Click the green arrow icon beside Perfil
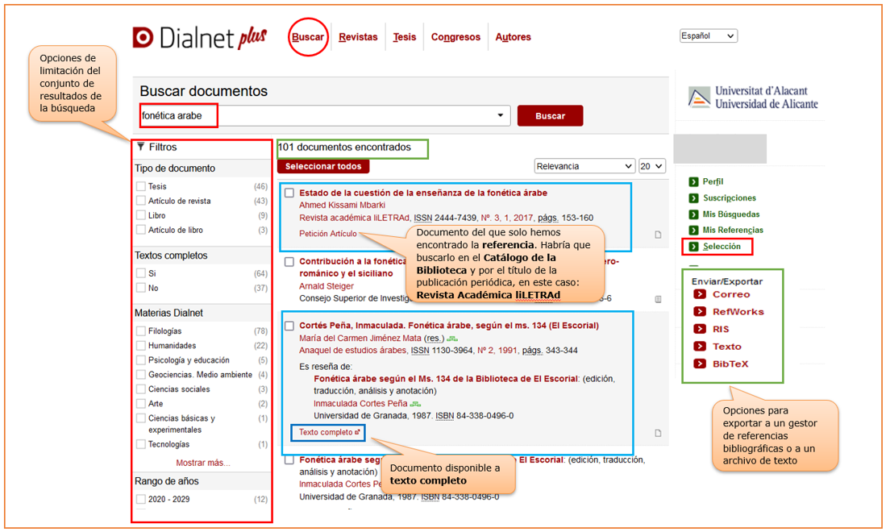 (x=693, y=182)
